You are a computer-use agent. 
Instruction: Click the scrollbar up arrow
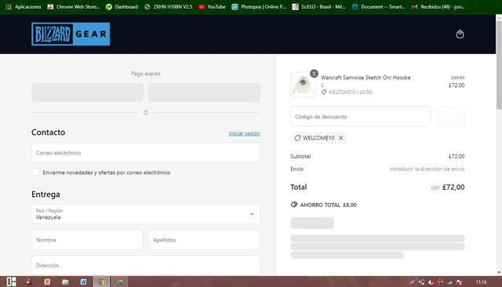(499, 17)
